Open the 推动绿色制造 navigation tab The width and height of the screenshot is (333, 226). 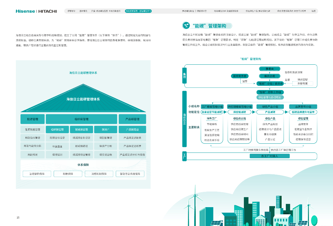(194, 11)
